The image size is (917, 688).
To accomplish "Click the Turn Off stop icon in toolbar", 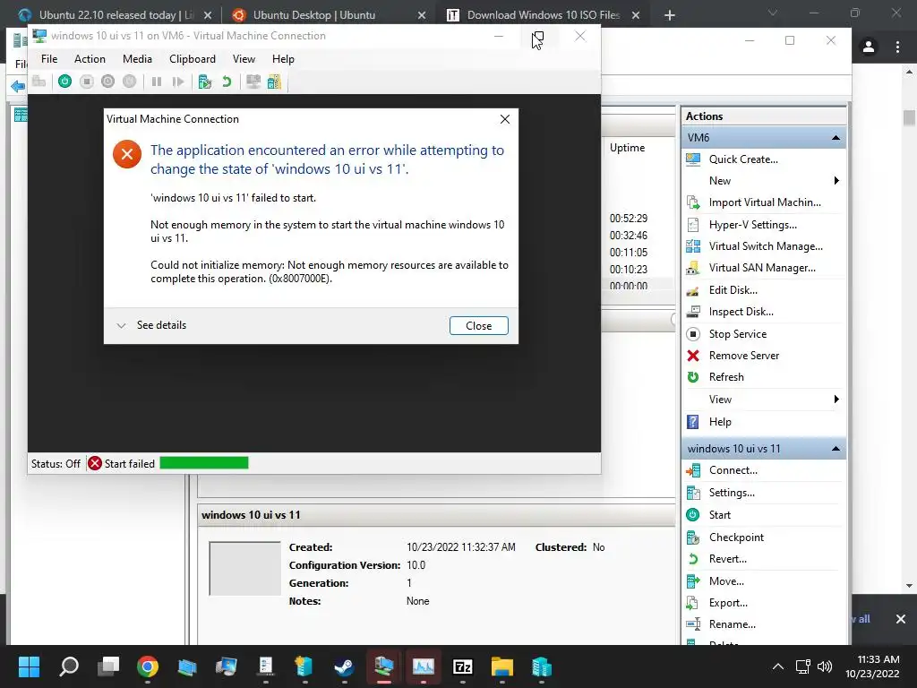I will point(87,82).
